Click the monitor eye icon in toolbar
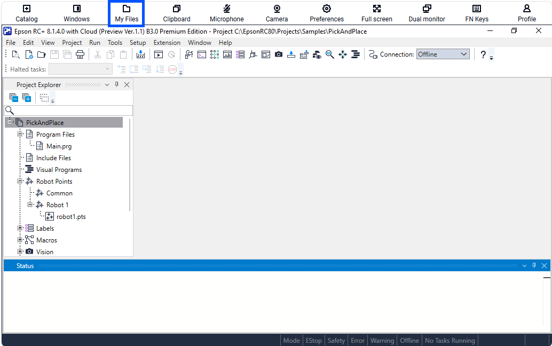 click(317, 54)
